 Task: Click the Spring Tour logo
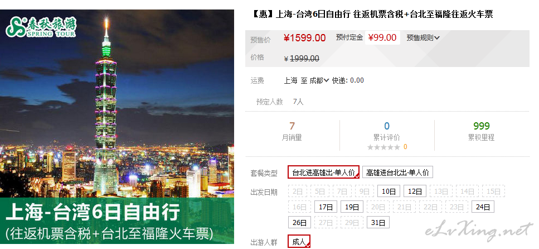(41, 27)
